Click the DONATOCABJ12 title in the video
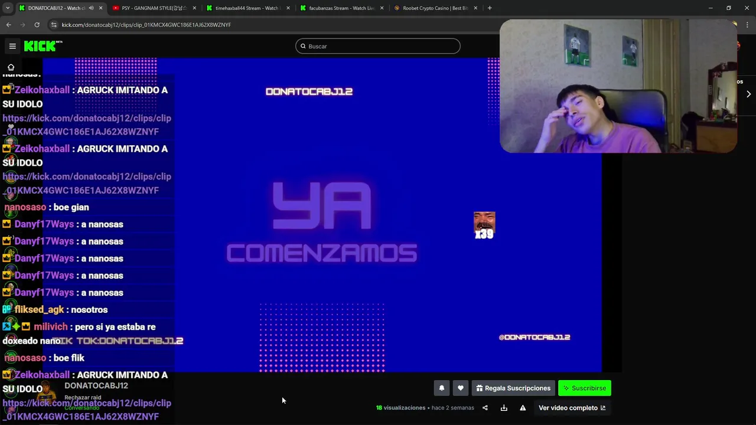 (309, 91)
